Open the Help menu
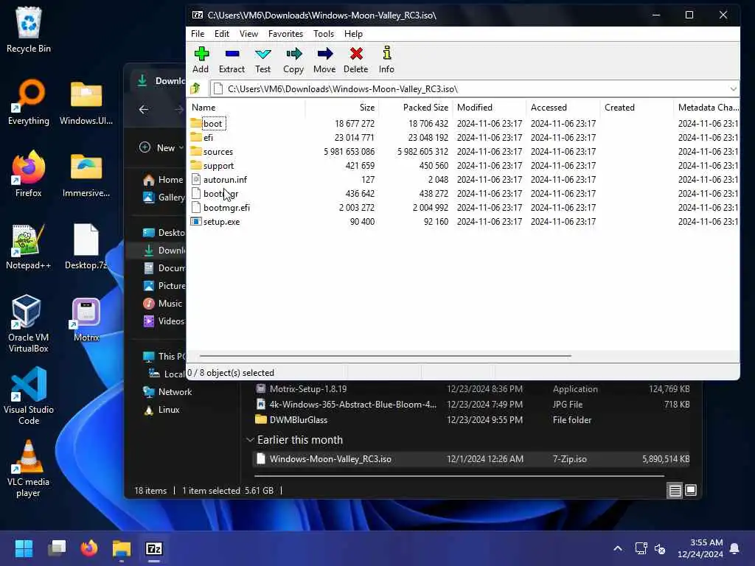755x566 pixels. [x=353, y=34]
